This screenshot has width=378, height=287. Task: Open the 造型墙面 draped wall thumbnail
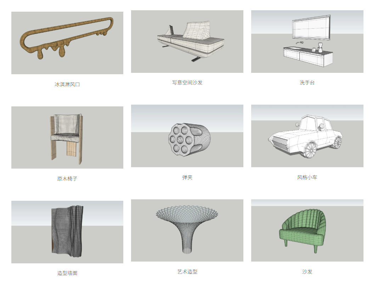pyautogui.click(x=67, y=232)
